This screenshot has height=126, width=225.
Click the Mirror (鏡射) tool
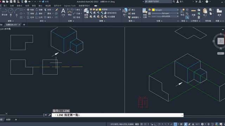click(39, 14)
